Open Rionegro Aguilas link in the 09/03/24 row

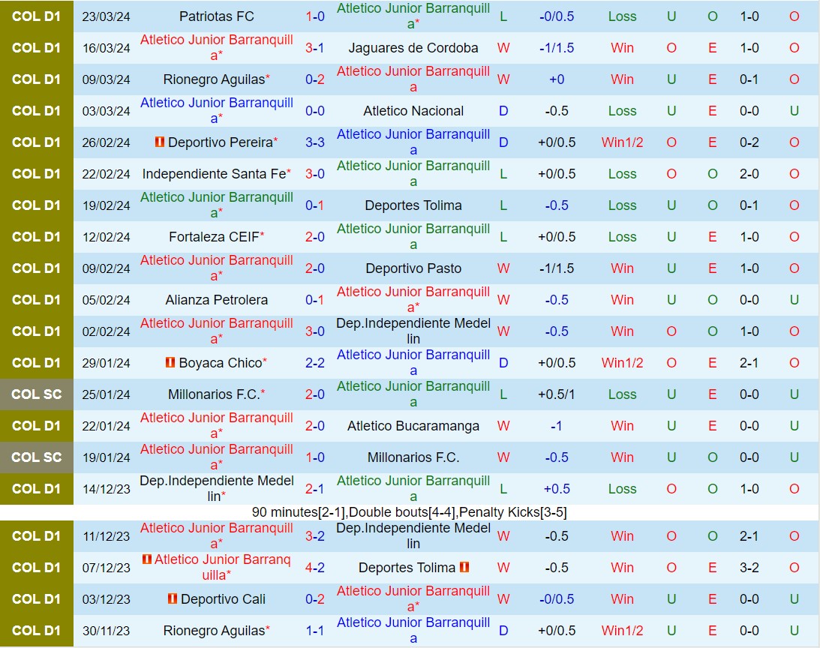[214, 79]
